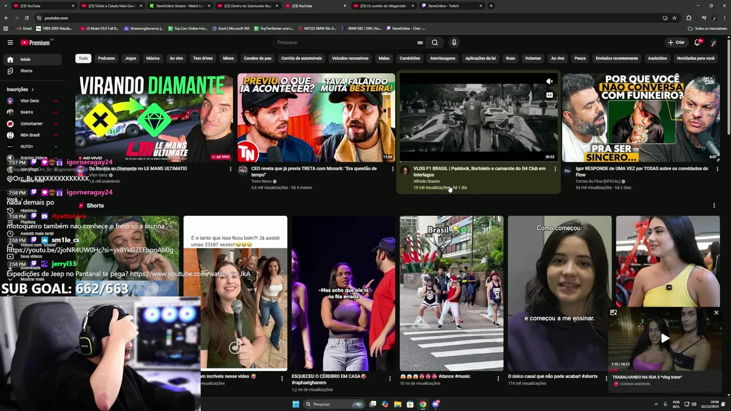Click the YouTube search input field
Viewport: 731px width, 411px height.
coord(346,42)
